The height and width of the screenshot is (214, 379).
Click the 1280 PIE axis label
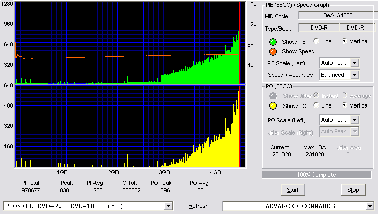click(x=7, y=4)
